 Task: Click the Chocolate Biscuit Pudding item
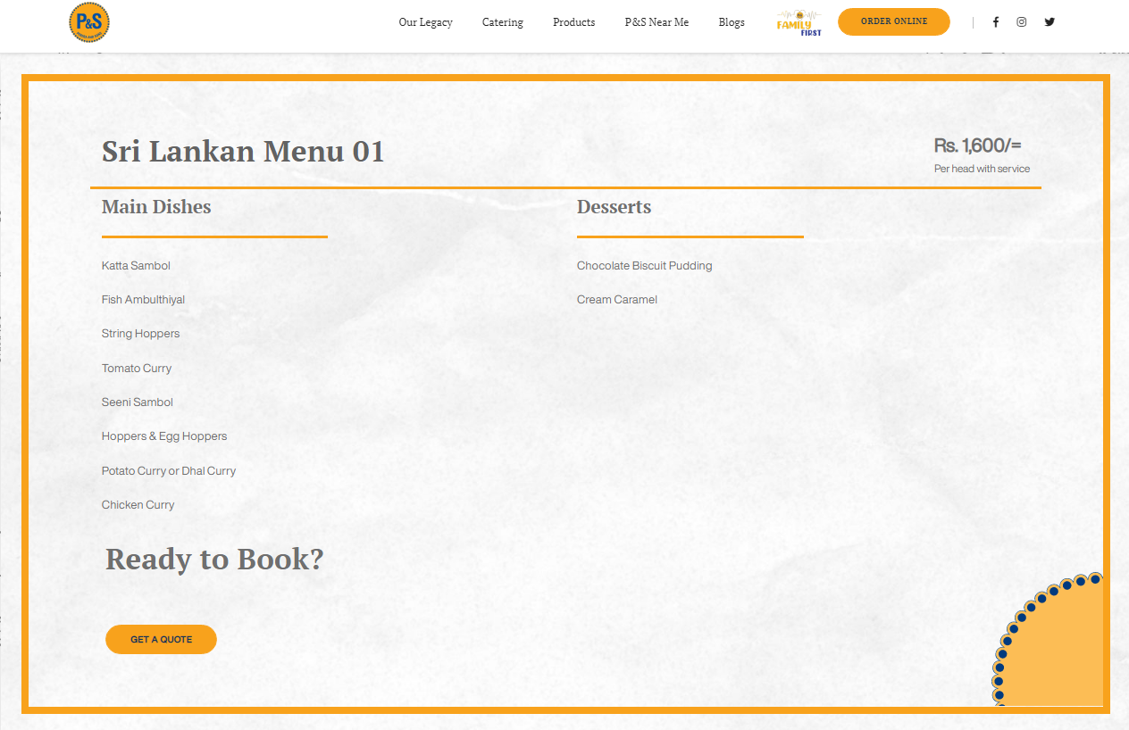[644, 266]
